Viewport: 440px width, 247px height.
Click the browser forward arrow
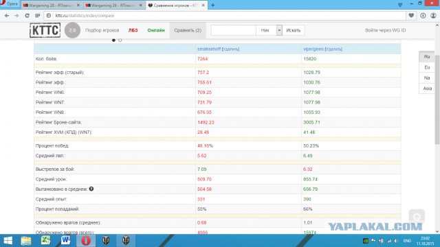(16, 16)
